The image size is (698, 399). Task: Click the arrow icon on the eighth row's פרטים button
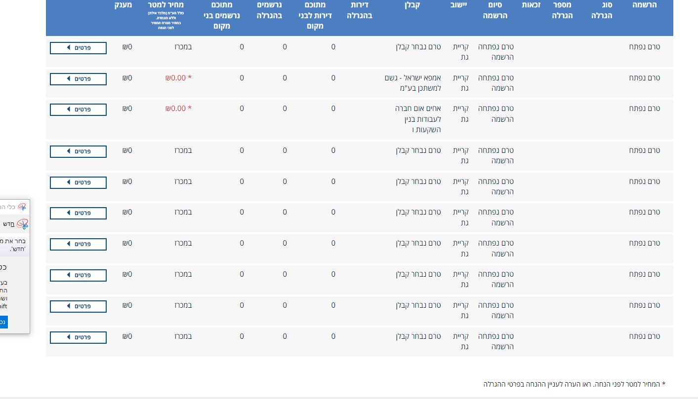tap(69, 275)
